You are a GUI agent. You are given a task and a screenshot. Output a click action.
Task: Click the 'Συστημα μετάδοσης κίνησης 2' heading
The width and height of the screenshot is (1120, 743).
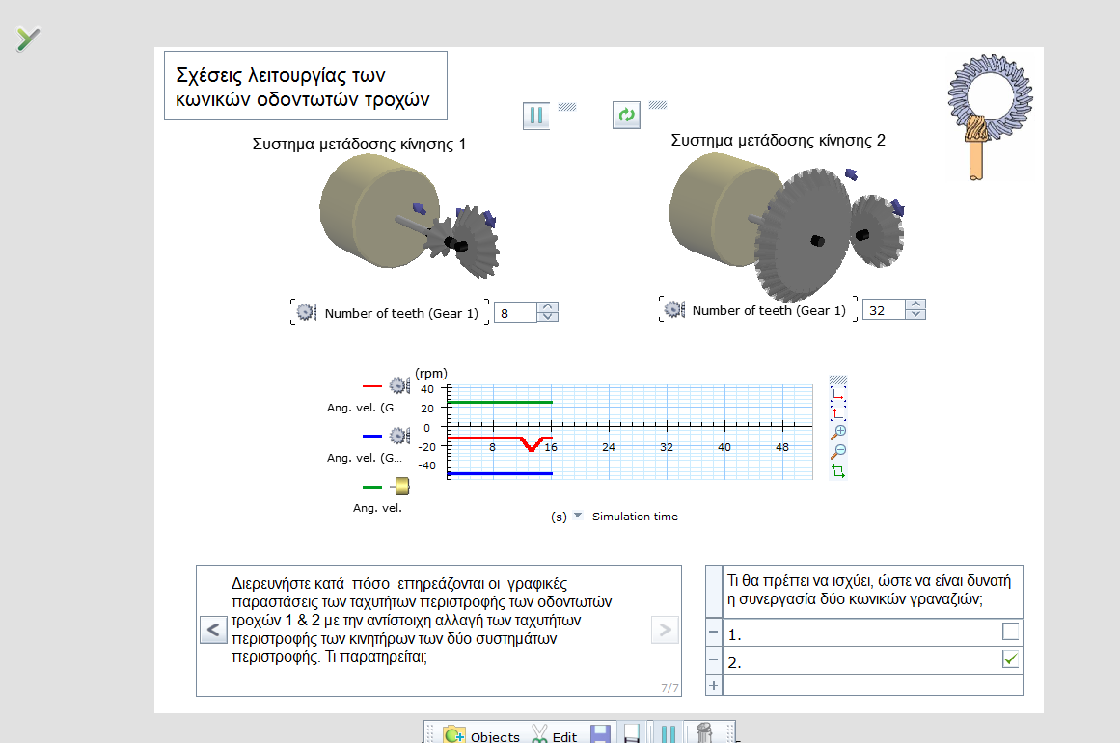[x=778, y=140]
